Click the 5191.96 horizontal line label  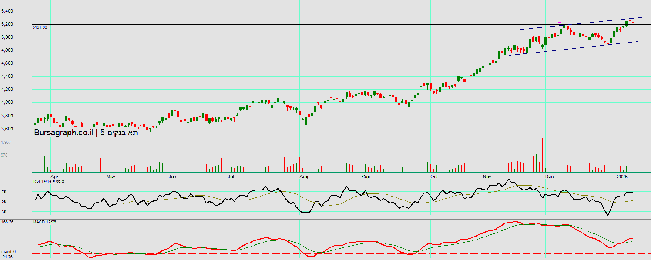point(40,27)
